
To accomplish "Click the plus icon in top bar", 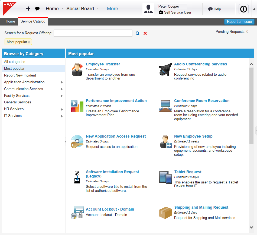I will click(28, 9).
